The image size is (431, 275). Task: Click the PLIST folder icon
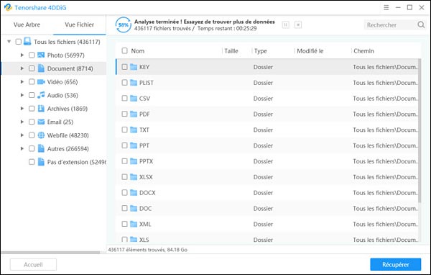click(x=134, y=83)
